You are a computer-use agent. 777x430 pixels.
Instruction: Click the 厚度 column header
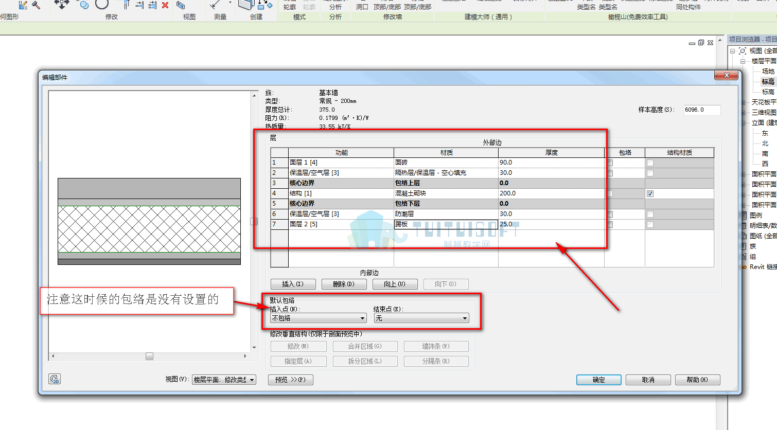click(551, 153)
